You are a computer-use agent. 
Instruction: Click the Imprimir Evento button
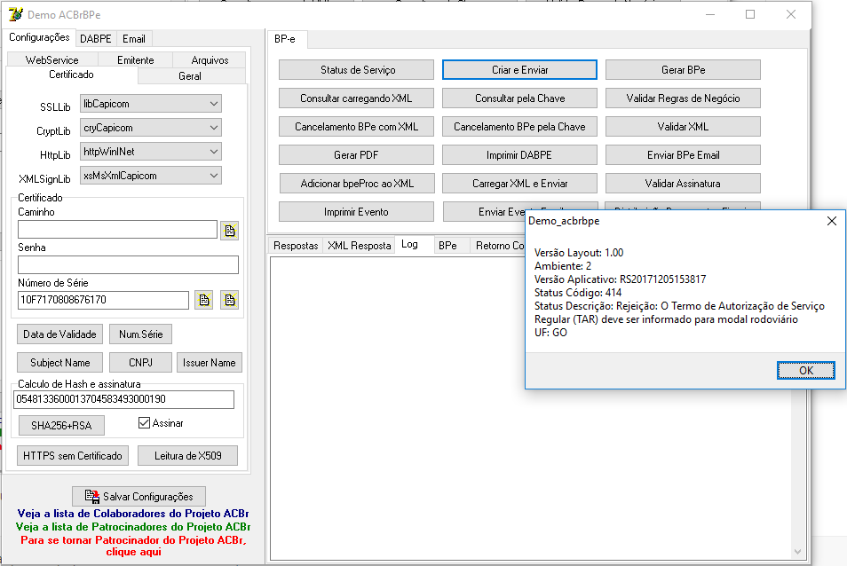coord(357,211)
